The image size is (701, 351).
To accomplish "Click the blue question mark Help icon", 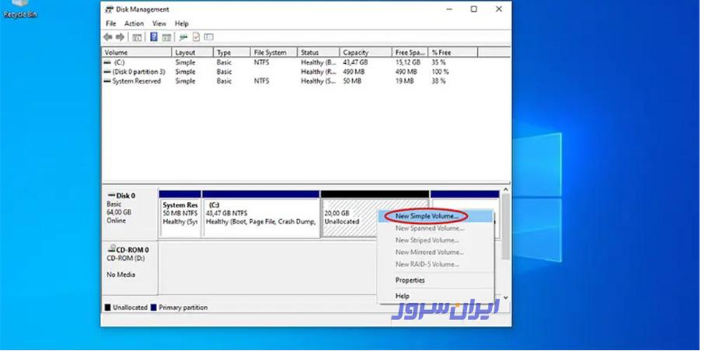I will 154,37.
